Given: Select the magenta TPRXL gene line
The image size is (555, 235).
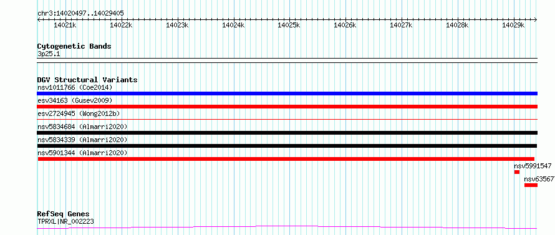Looking at the screenshot, I should click(287, 228).
